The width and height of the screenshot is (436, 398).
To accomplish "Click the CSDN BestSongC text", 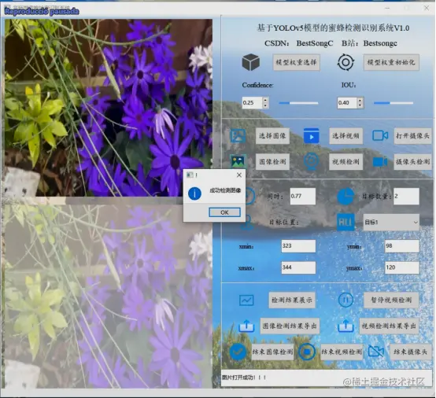I will pos(298,43).
